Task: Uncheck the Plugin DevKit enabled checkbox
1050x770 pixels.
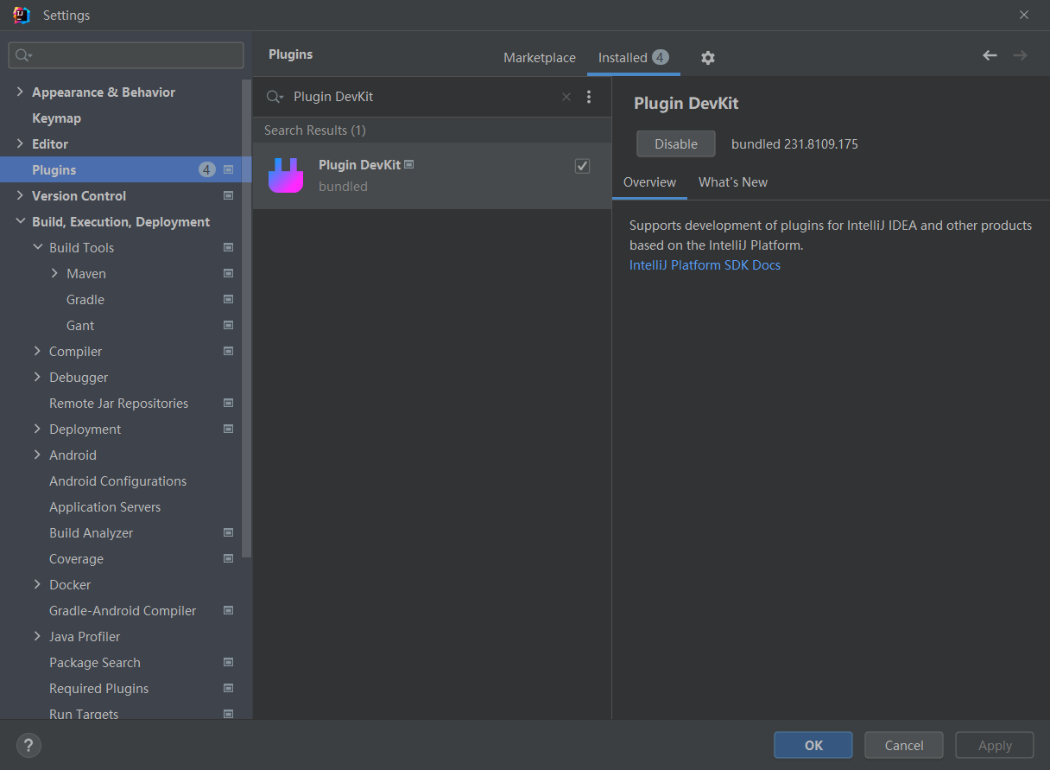Action: point(582,166)
